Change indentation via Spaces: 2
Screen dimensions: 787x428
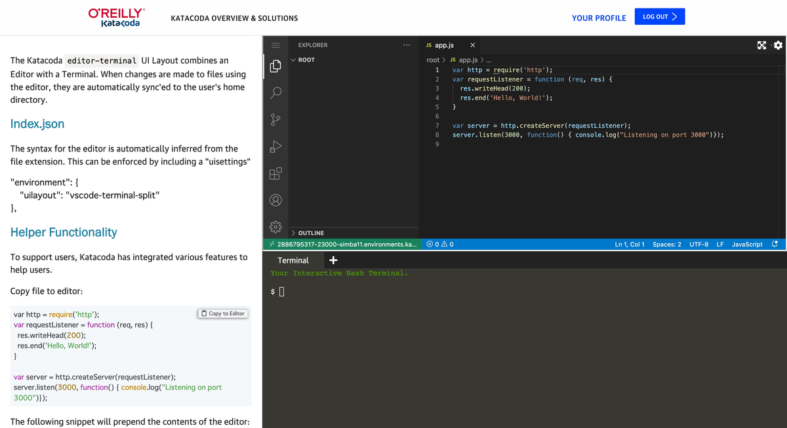[x=667, y=244]
